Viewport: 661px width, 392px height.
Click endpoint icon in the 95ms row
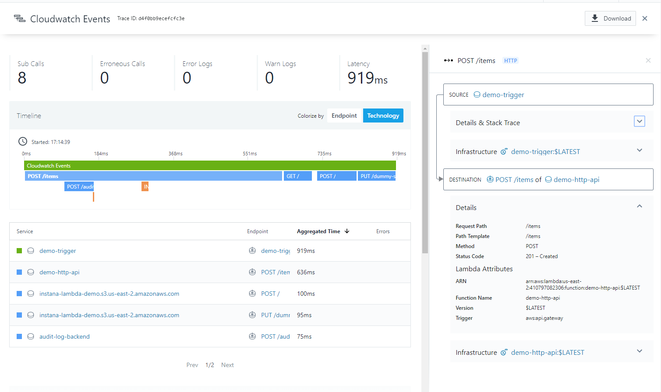252,315
